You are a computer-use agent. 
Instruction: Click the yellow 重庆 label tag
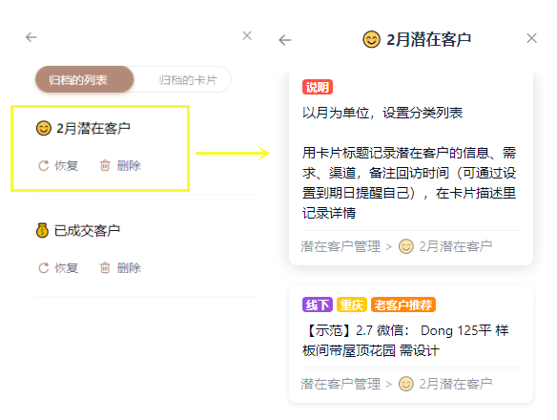point(352,304)
